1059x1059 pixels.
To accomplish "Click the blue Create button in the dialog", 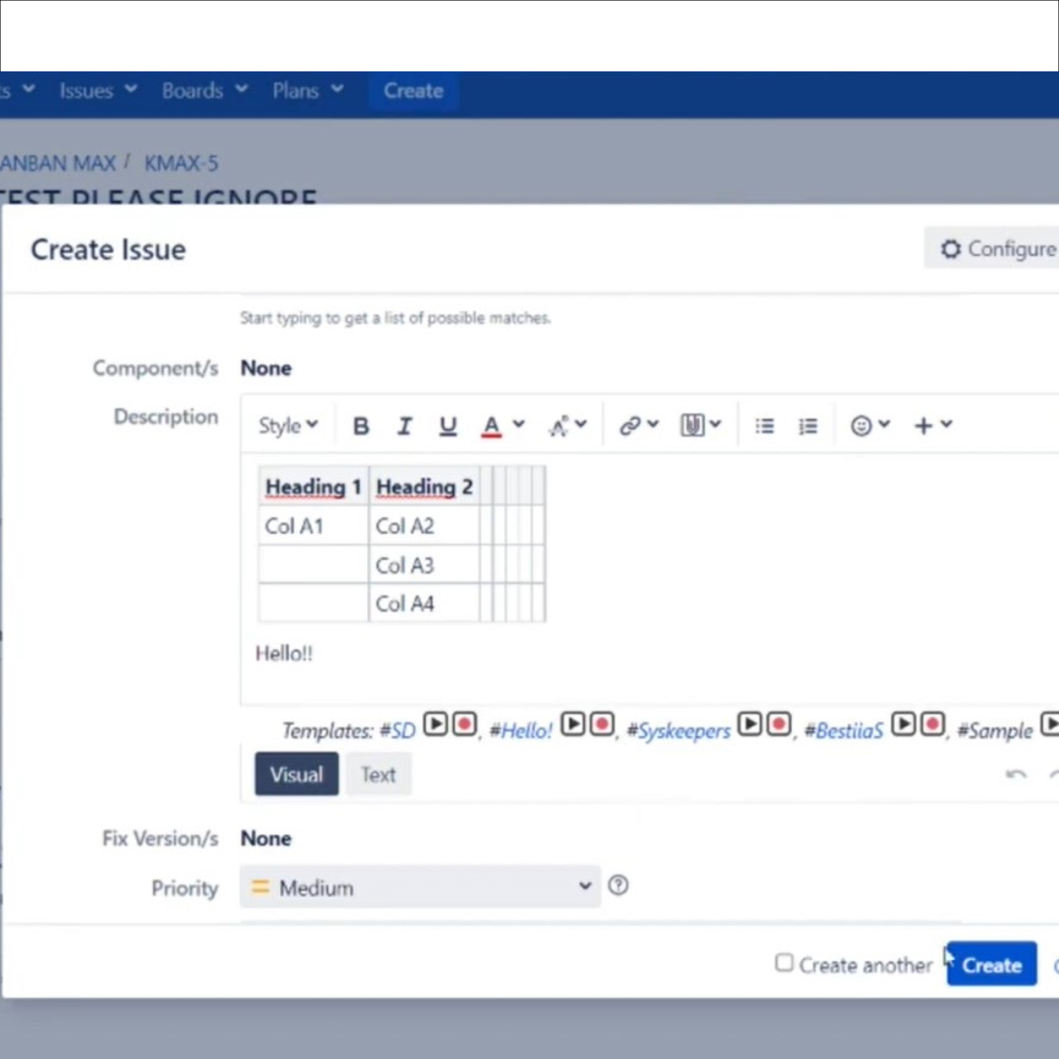I will pyautogui.click(x=991, y=965).
